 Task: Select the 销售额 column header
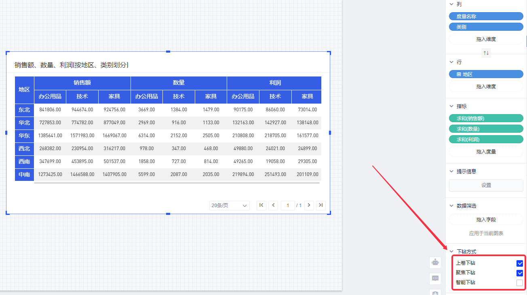pyautogui.click(x=82, y=83)
